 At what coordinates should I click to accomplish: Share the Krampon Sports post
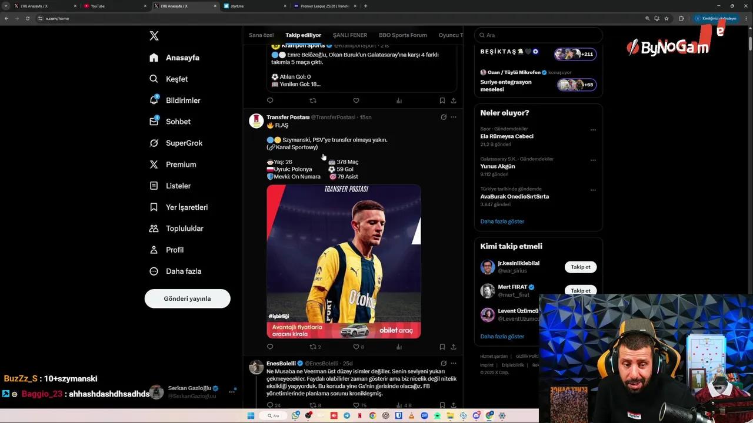[x=454, y=100]
